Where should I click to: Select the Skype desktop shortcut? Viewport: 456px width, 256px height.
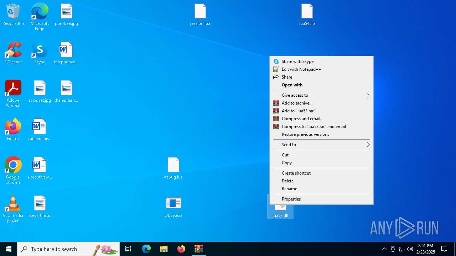point(40,53)
